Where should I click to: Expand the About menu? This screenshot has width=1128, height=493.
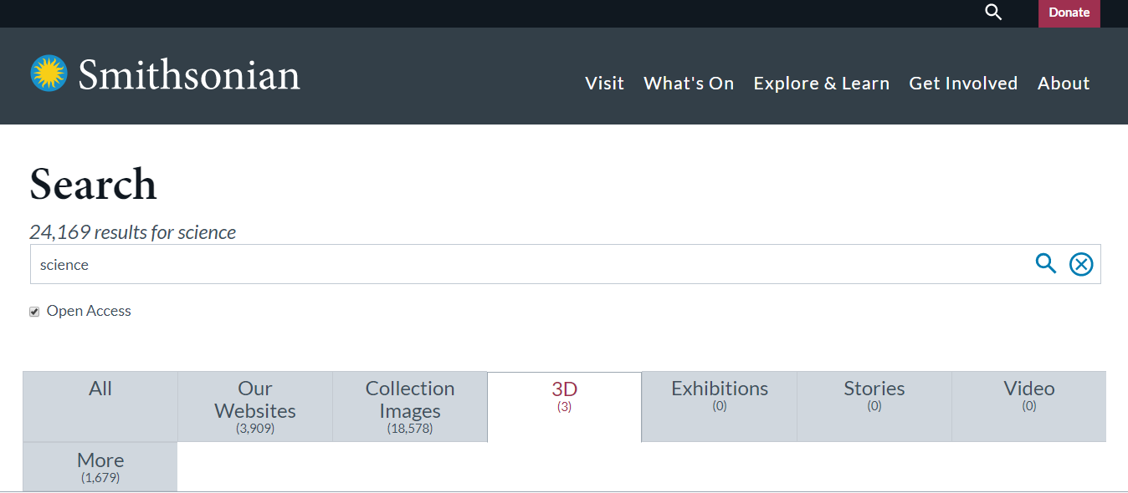click(1064, 84)
